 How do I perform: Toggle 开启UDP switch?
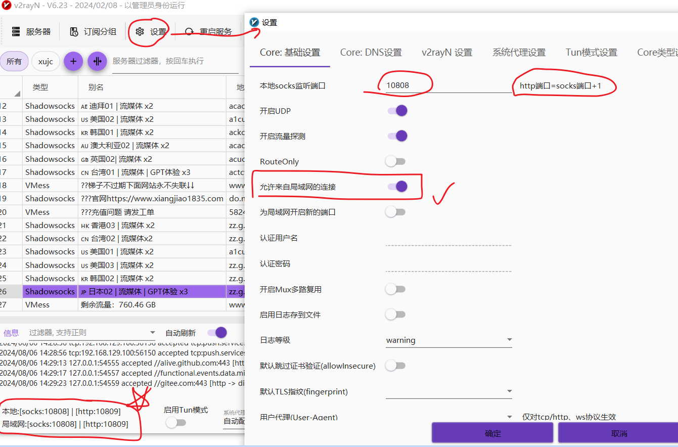tap(397, 111)
